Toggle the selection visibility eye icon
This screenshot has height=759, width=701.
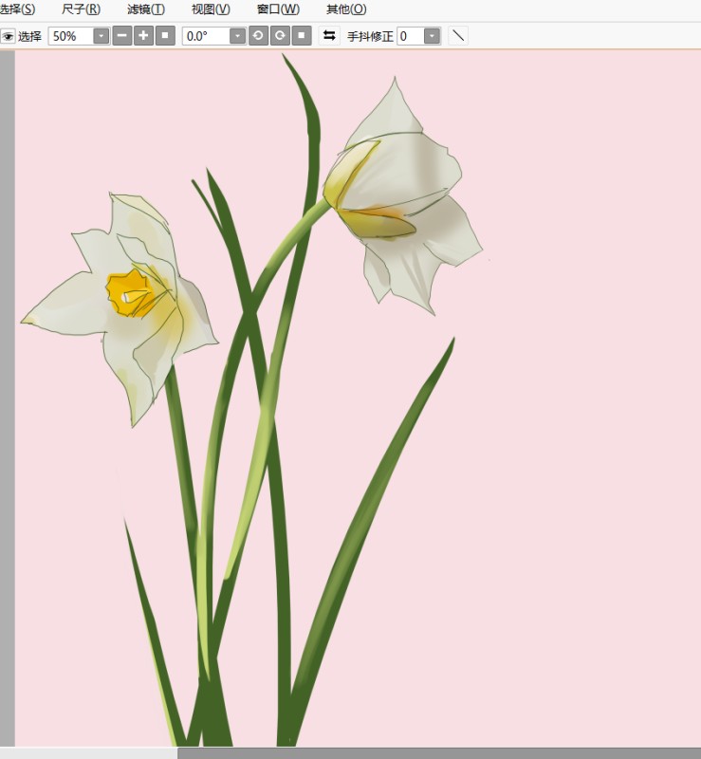(8, 36)
